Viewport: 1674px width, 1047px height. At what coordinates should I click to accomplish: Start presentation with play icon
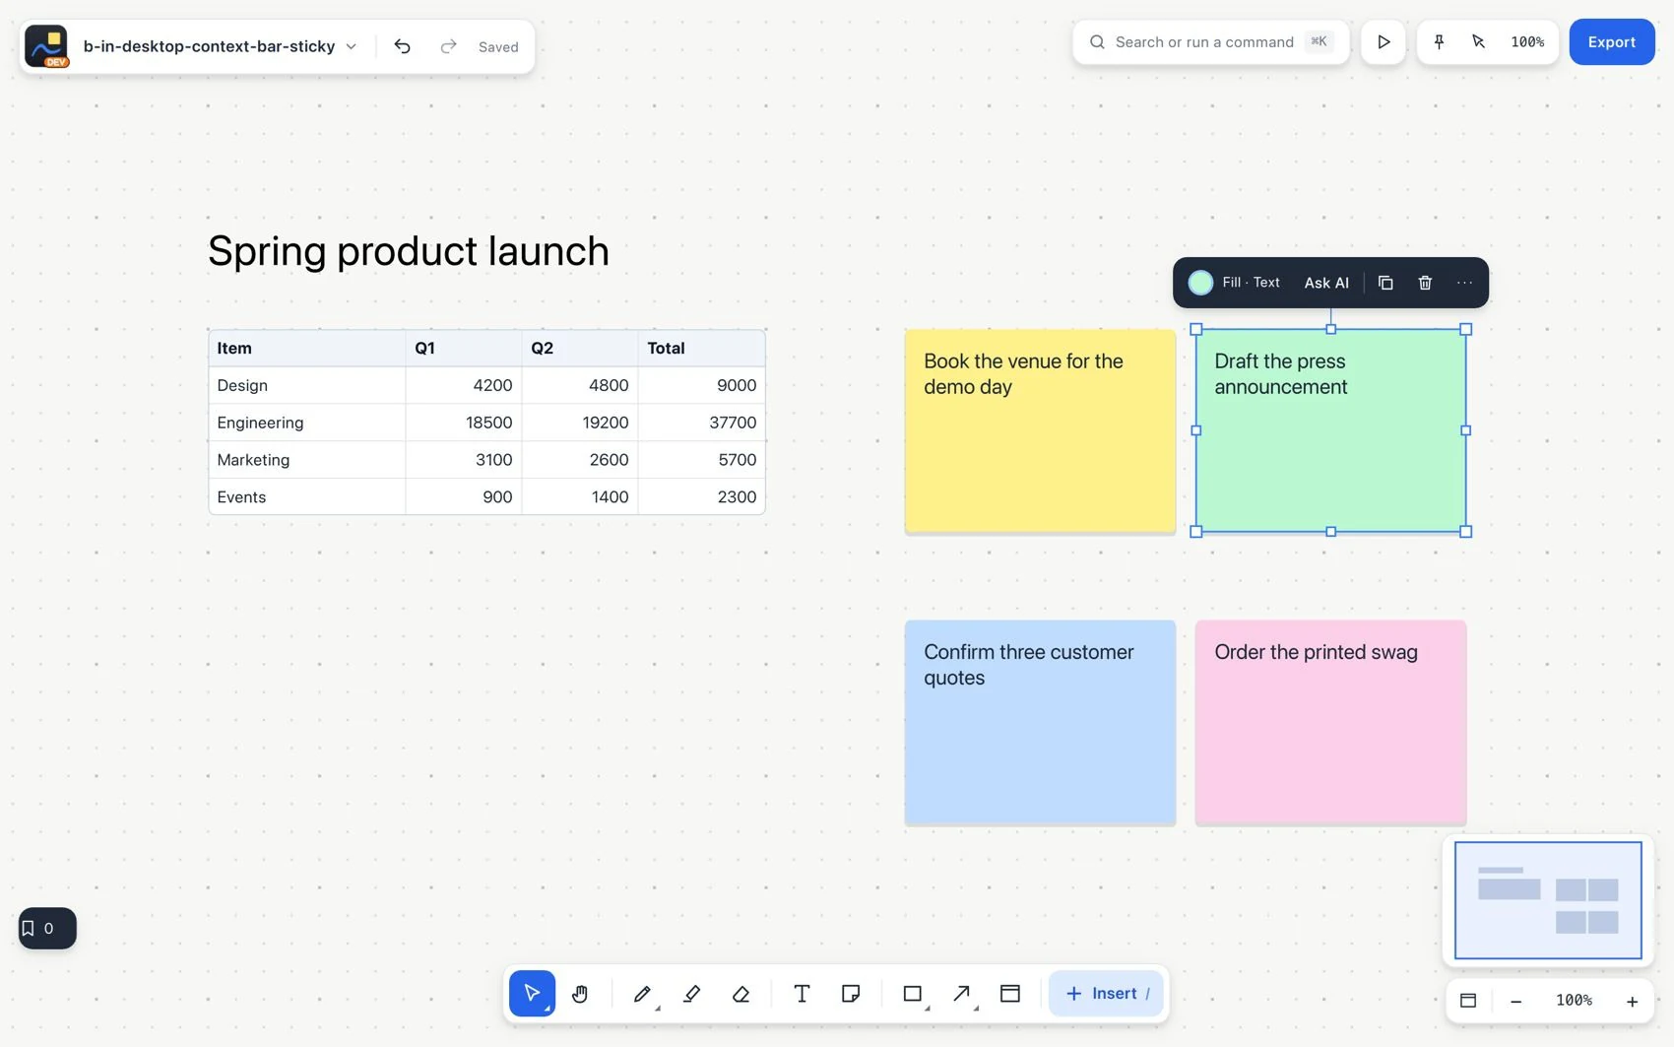point(1384,41)
